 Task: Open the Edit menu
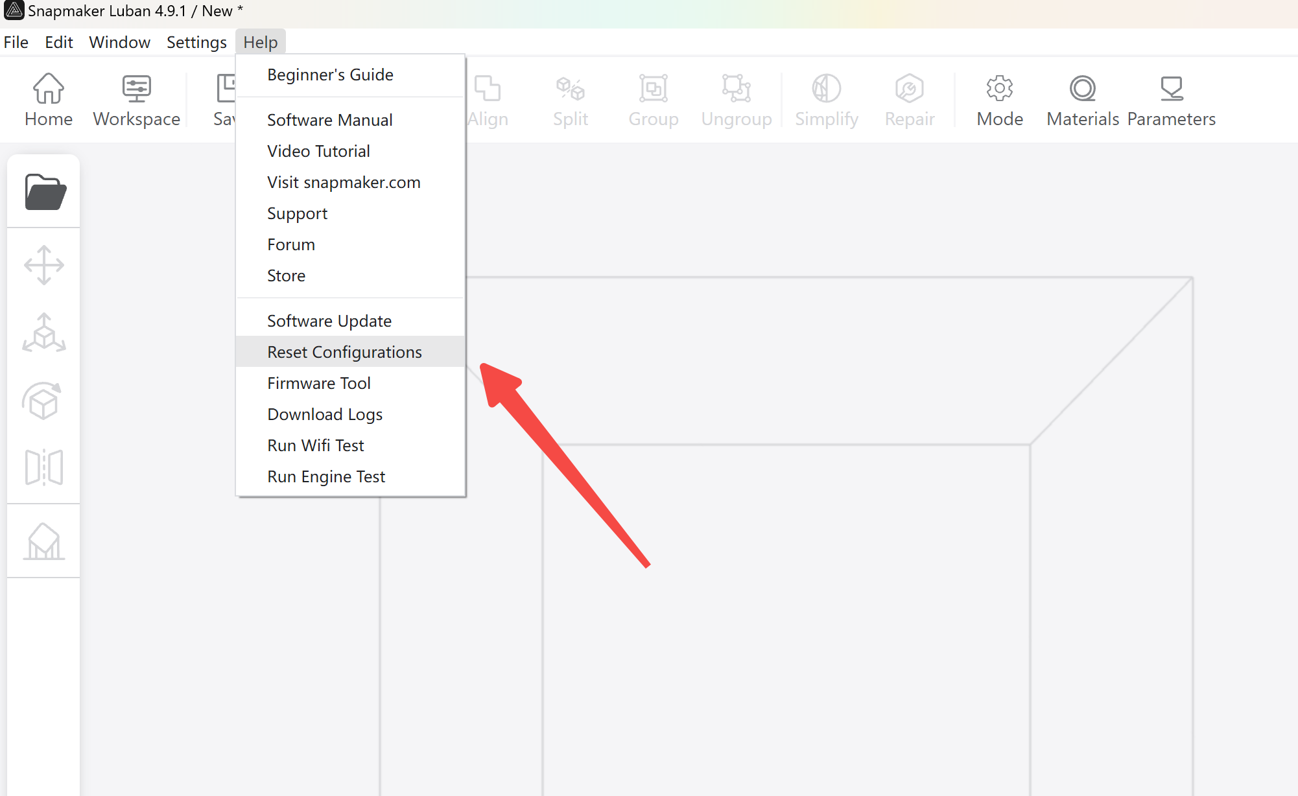pyautogui.click(x=59, y=42)
